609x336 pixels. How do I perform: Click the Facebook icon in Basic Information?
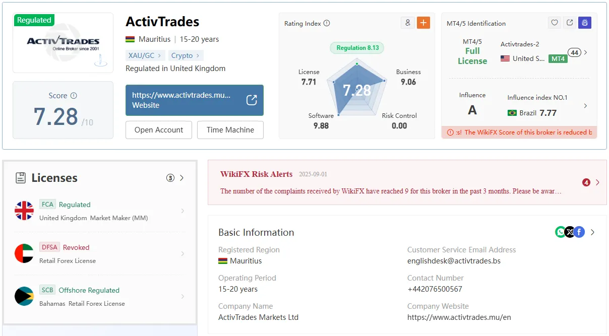[x=579, y=232]
